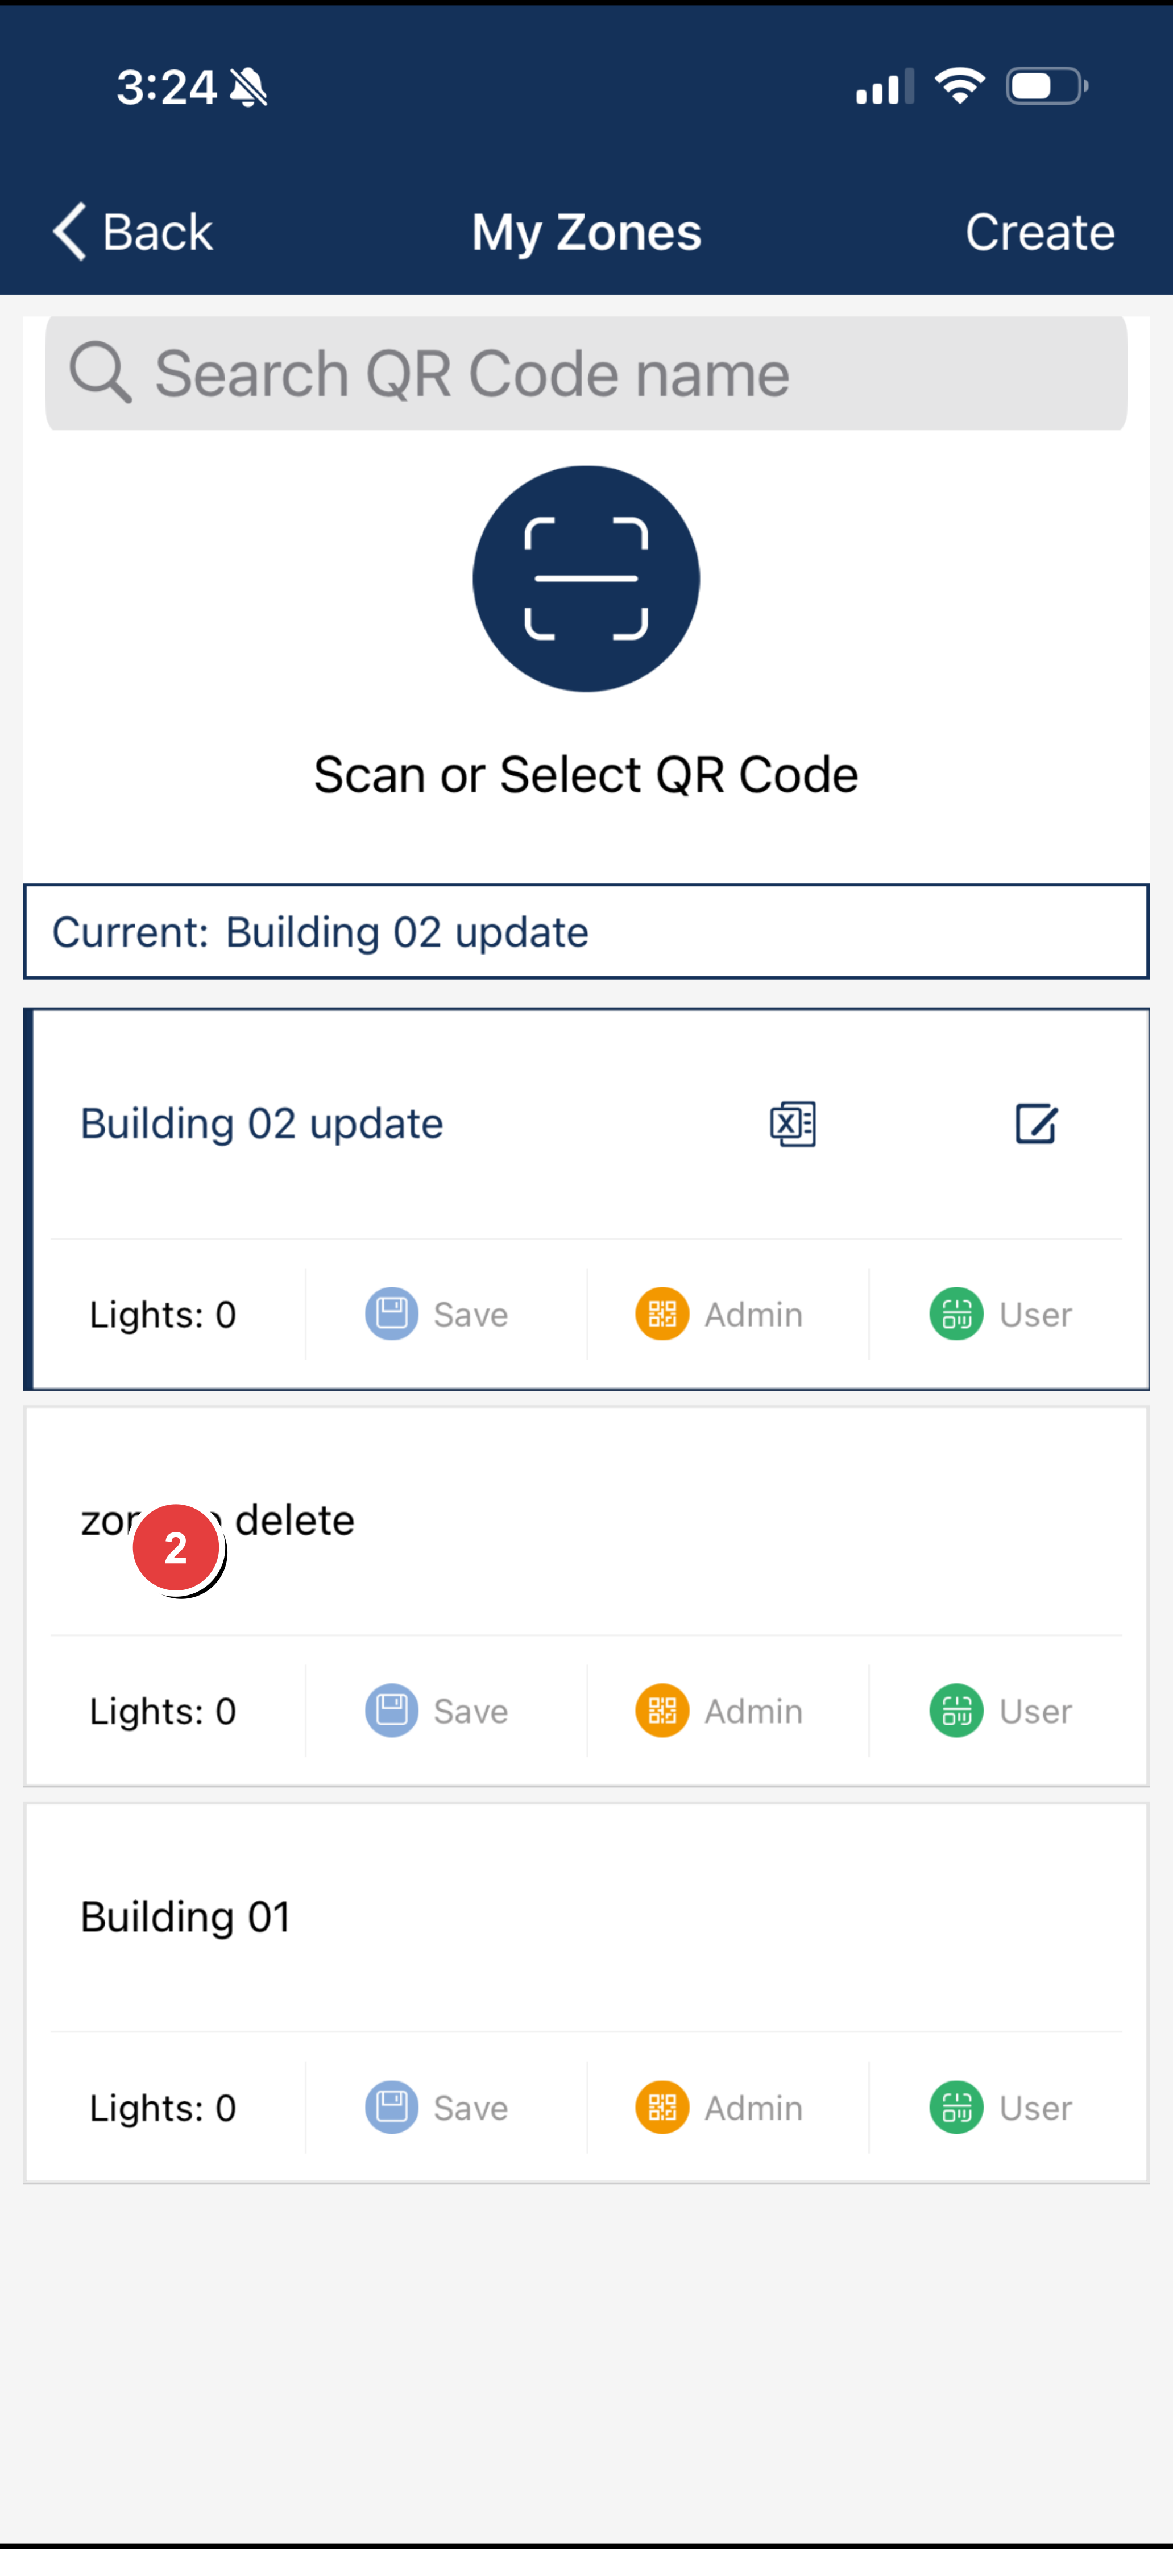
Task: Edit the Building 02 update zone
Action: pos(1035,1124)
